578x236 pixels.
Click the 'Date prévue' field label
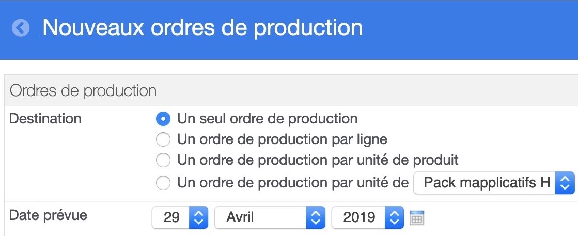click(x=48, y=215)
